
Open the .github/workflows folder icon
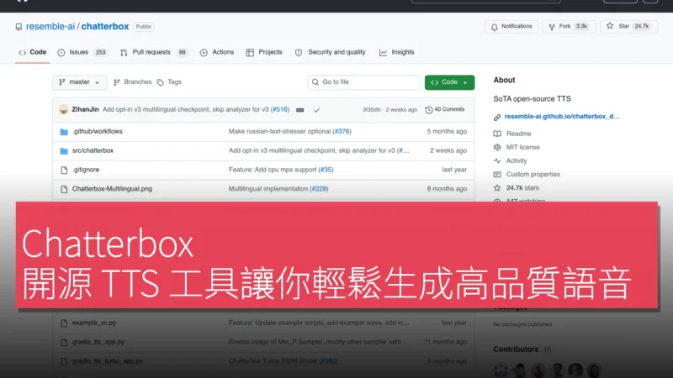tap(64, 132)
